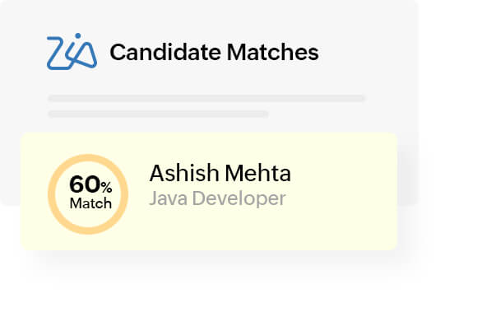This screenshot has height=317, width=482.
Task: Click the shorter gray placeholder bar
Action: pos(158,114)
